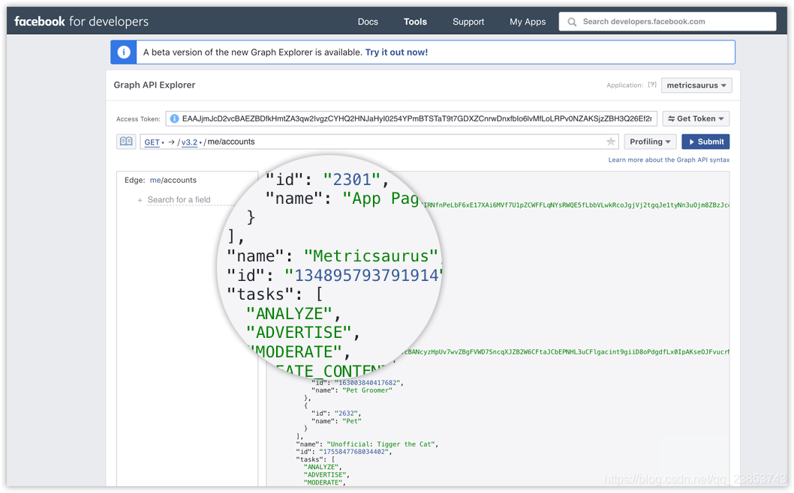
Task: Click the me link in Edge label
Action: [x=155, y=180]
